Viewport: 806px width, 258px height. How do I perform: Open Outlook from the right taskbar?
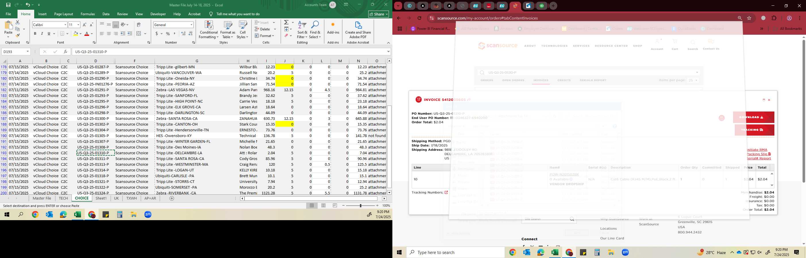pos(527,252)
